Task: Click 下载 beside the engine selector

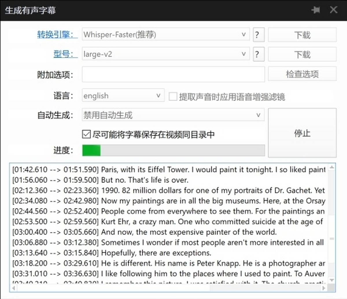Action: (x=302, y=35)
